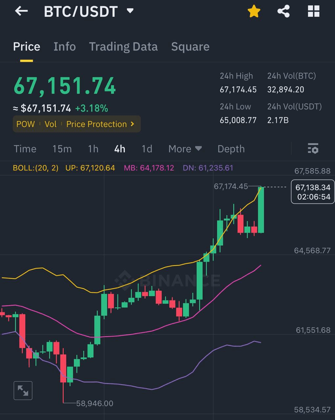Tap the 24h Vol(BTC) value 32,894.20
Image resolution: width=335 pixels, height=420 pixels.
pyautogui.click(x=286, y=90)
